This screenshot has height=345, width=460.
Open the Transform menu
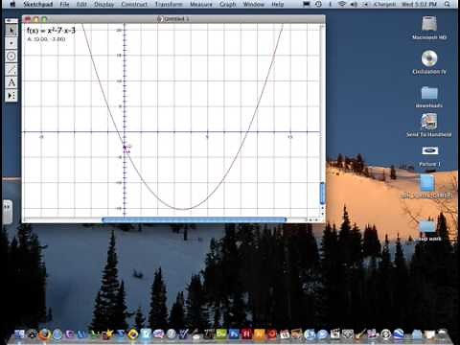click(x=169, y=4)
